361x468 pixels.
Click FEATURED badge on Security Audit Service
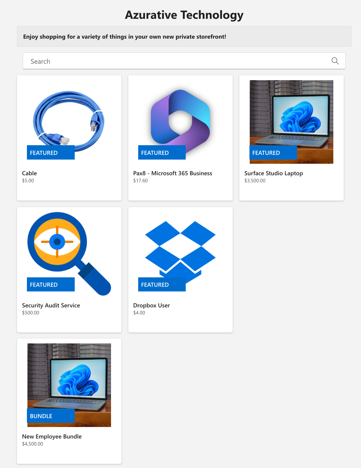51,284
